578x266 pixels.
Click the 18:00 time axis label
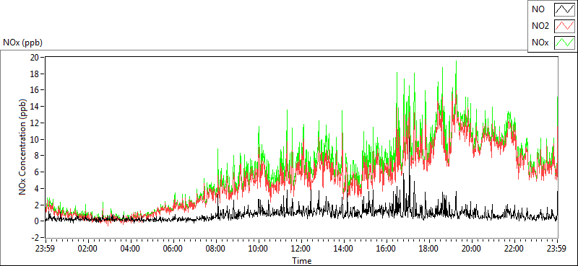[429, 248]
